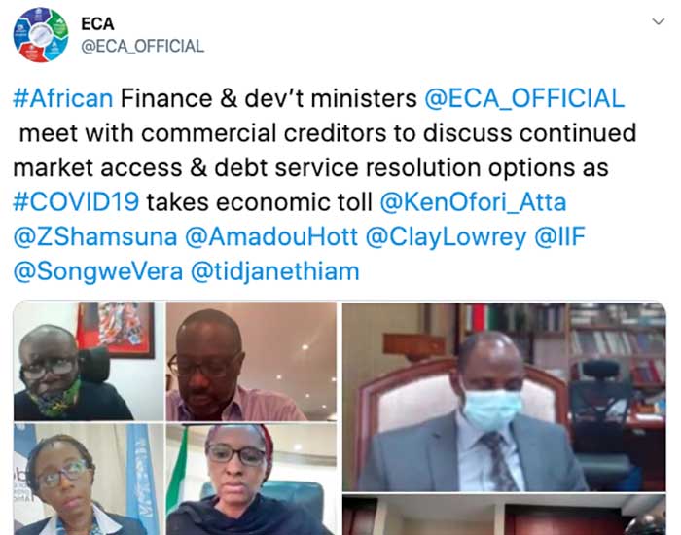Open the @IIF mention

click(559, 237)
